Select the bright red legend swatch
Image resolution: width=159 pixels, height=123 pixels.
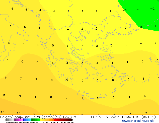tap(55, 120)
